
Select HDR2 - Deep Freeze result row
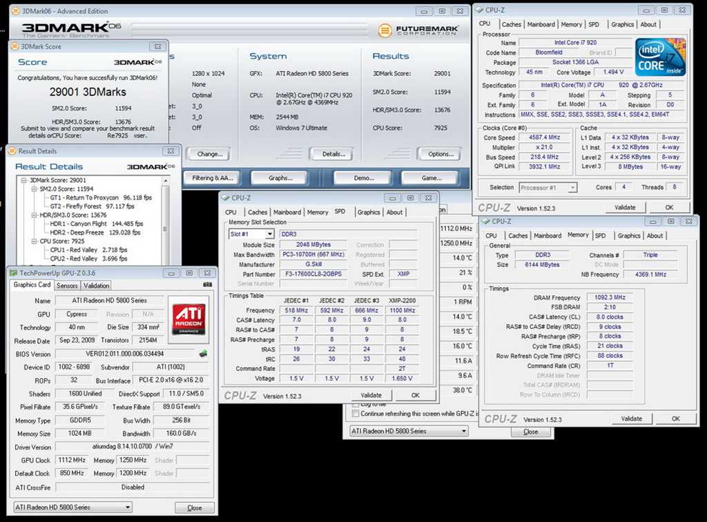point(95,232)
